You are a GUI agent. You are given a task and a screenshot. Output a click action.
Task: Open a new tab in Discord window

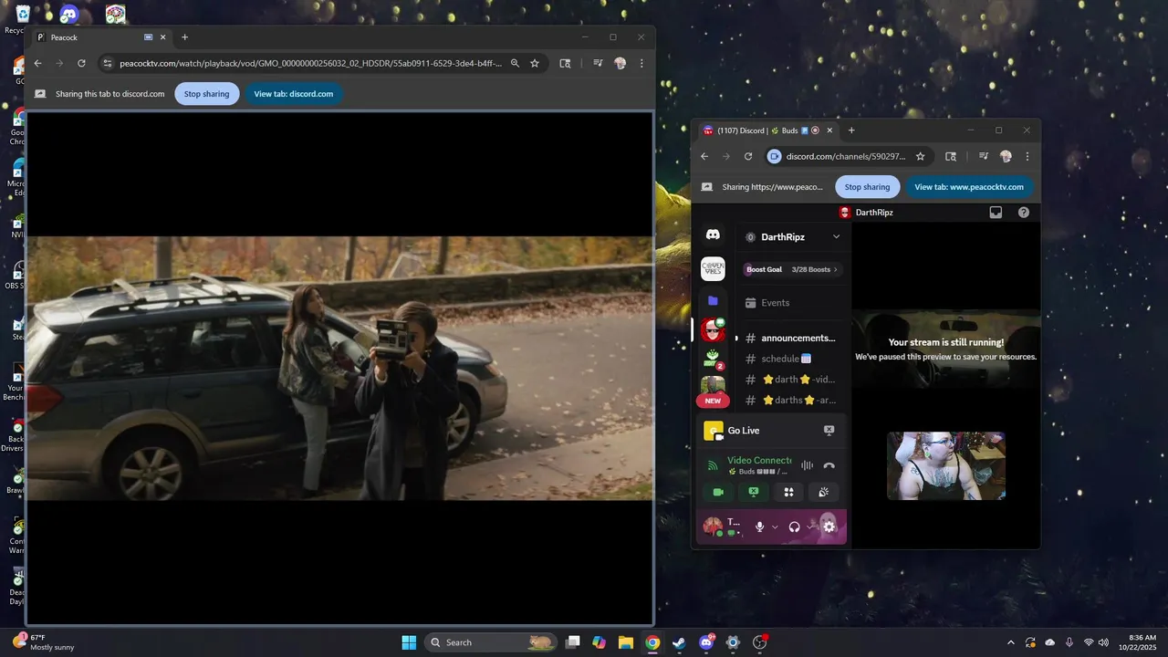[x=851, y=130]
